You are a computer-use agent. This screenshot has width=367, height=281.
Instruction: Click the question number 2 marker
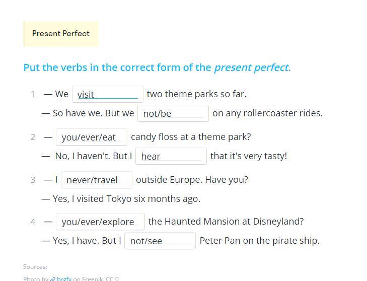pos(33,137)
